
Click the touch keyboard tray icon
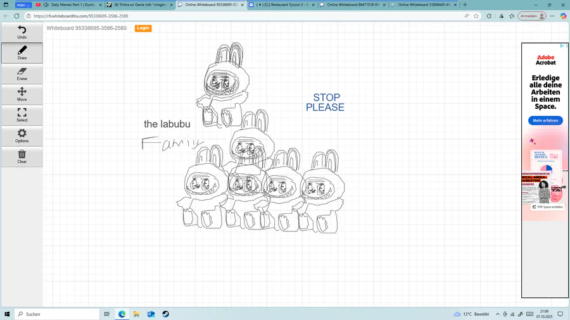(x=529, y=314)
